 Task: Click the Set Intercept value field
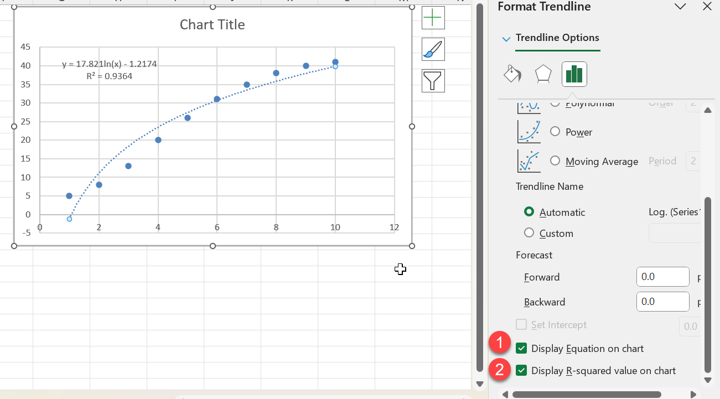(x=690, y=326)
